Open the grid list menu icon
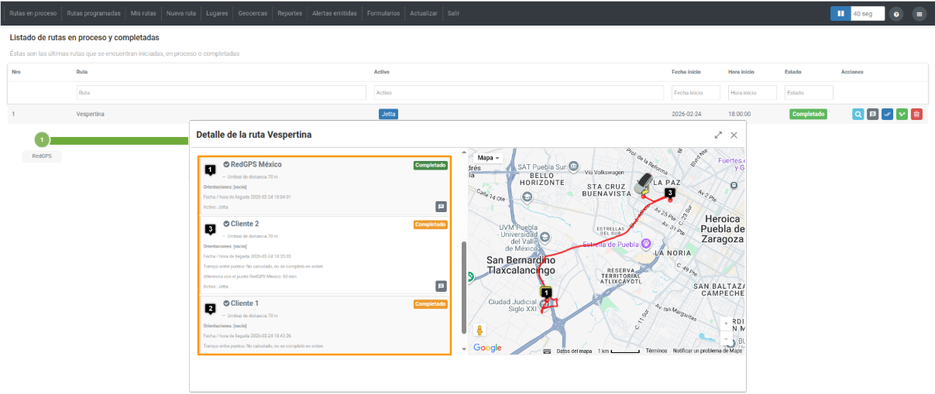935x394 pixels. click(919, 14)
